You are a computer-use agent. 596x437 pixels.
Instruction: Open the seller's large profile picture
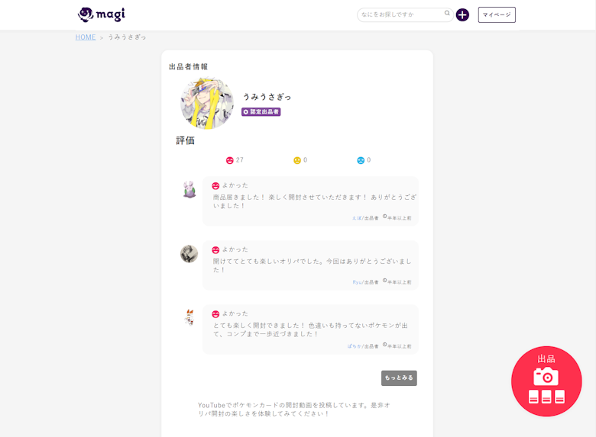coord(207,103)
